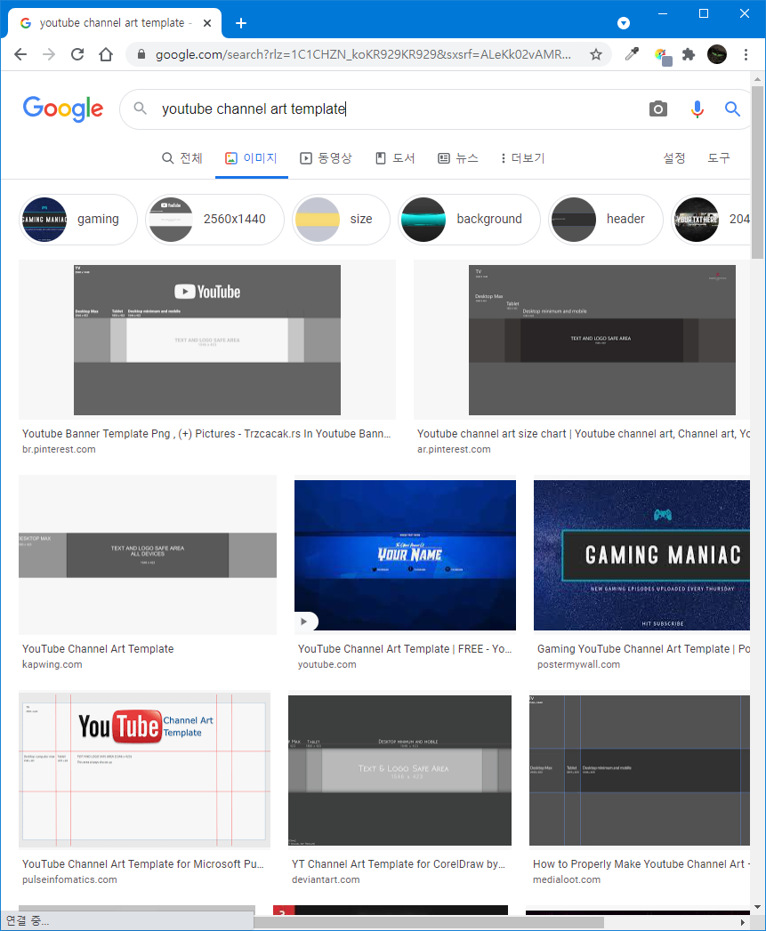Click the vertical scrollbar thumb

pos(757,173)
